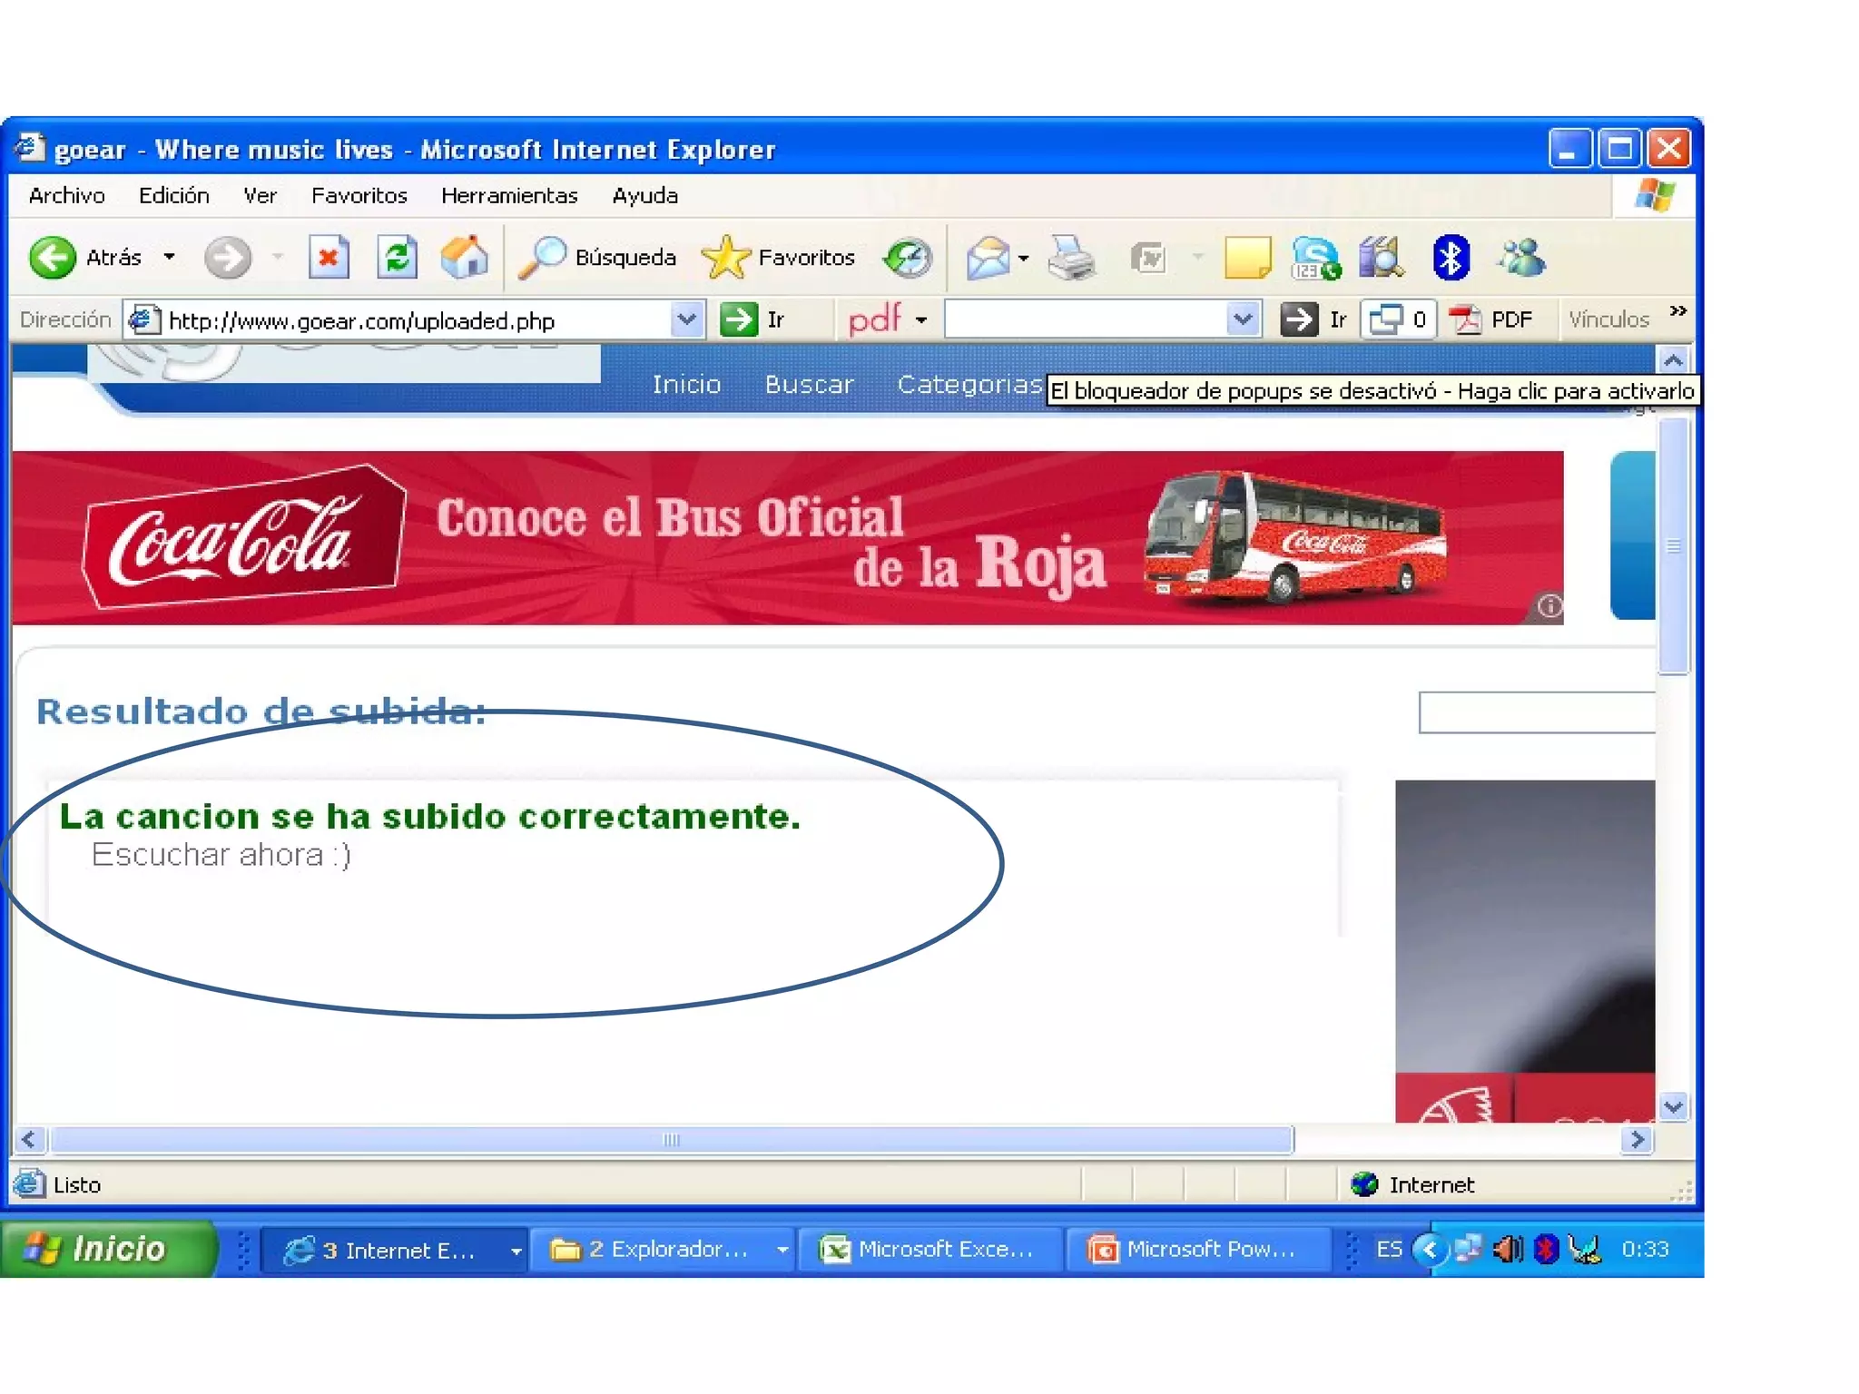Click the scroll right arrow
This screenshot has width=1859, height=1394.
pos(1638,1139)
